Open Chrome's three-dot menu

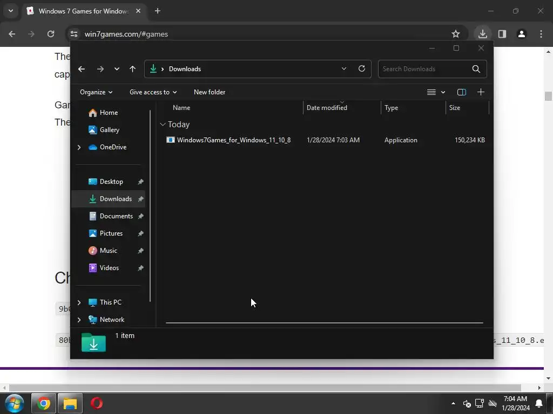[x=541, y=34]
